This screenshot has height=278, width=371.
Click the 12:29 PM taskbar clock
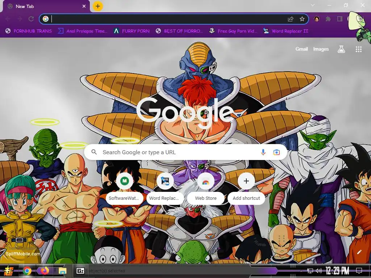point(337,271)
